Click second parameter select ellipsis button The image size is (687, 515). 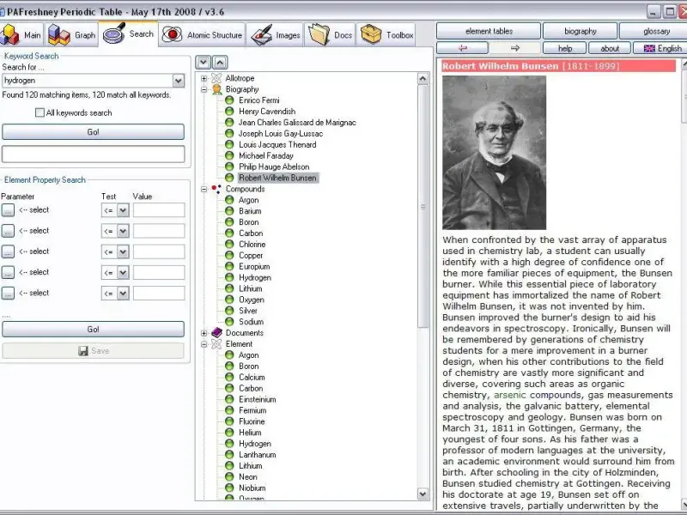pyautogui.click(x=8, y=231)
